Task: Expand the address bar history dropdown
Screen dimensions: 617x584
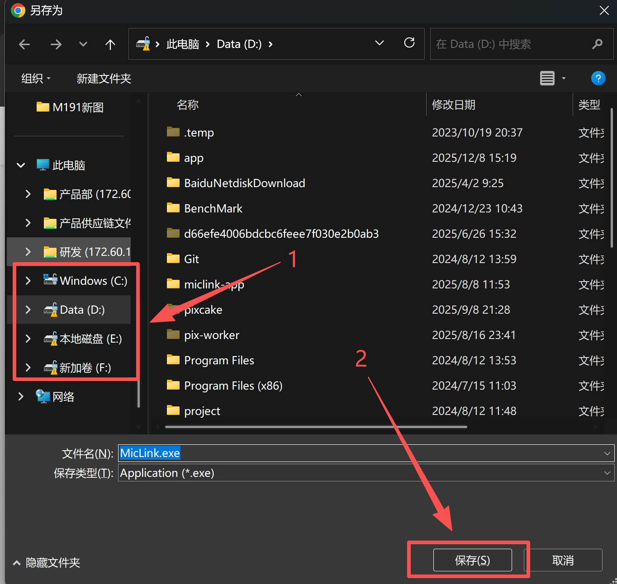Action: (380, 43)
